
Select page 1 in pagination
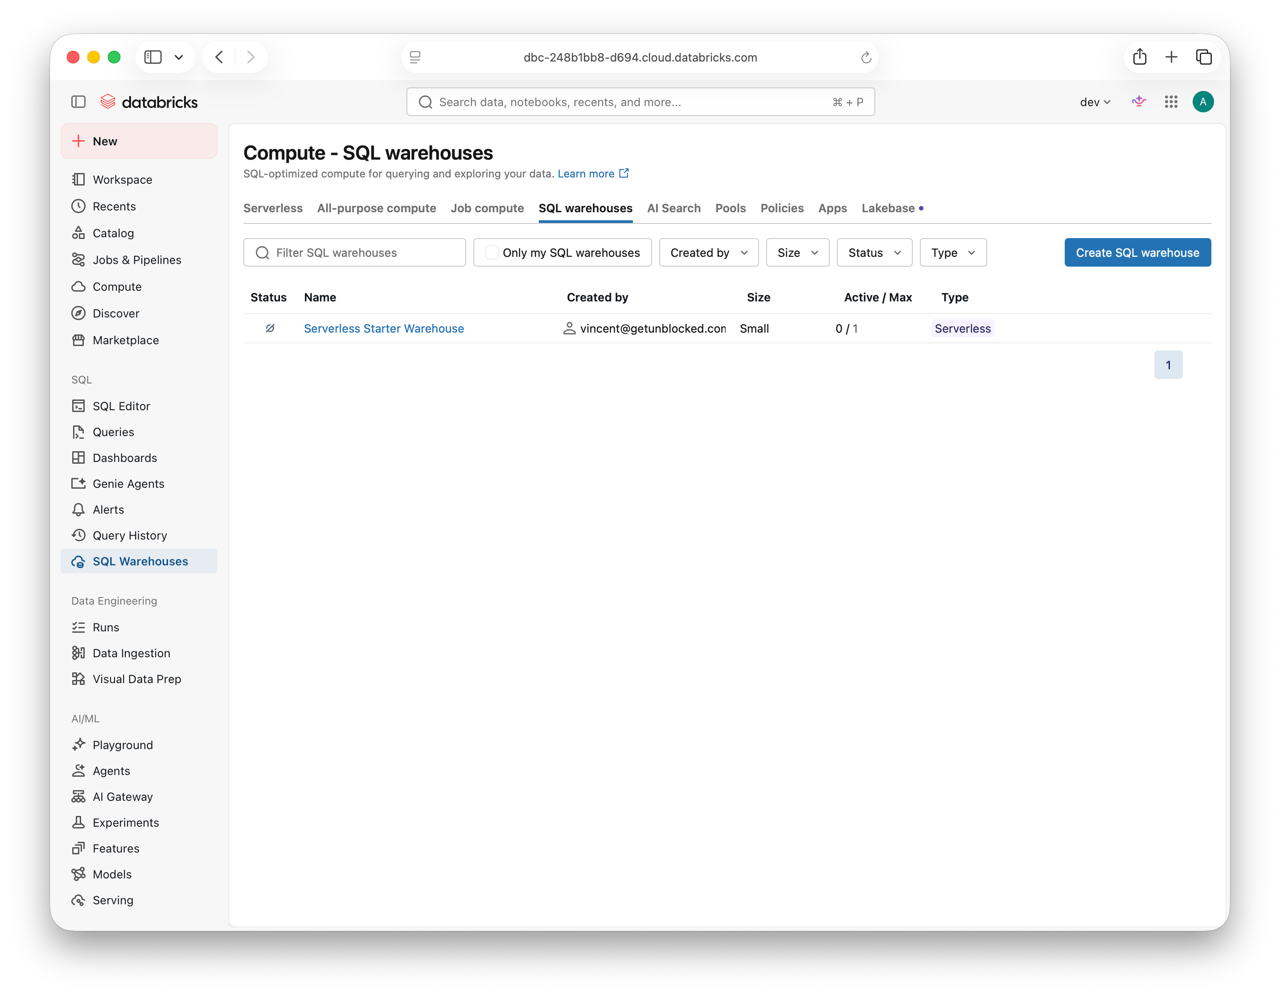1168,365
